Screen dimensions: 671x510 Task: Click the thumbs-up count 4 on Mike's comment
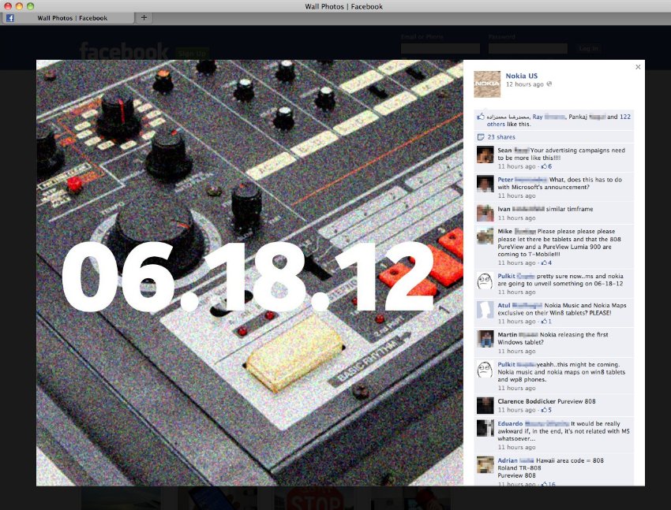click(x=546, y=263)
